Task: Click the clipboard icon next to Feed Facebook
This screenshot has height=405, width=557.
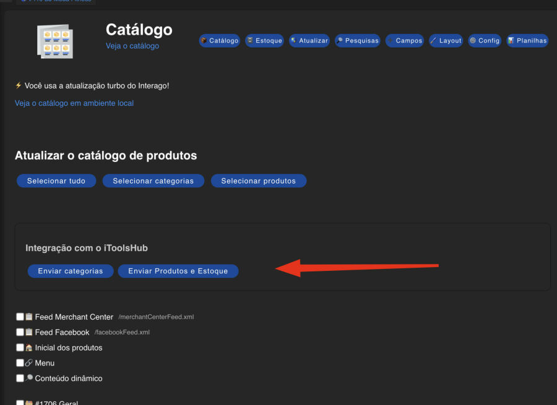Action: pyautogui.click(x=28, y=332)
